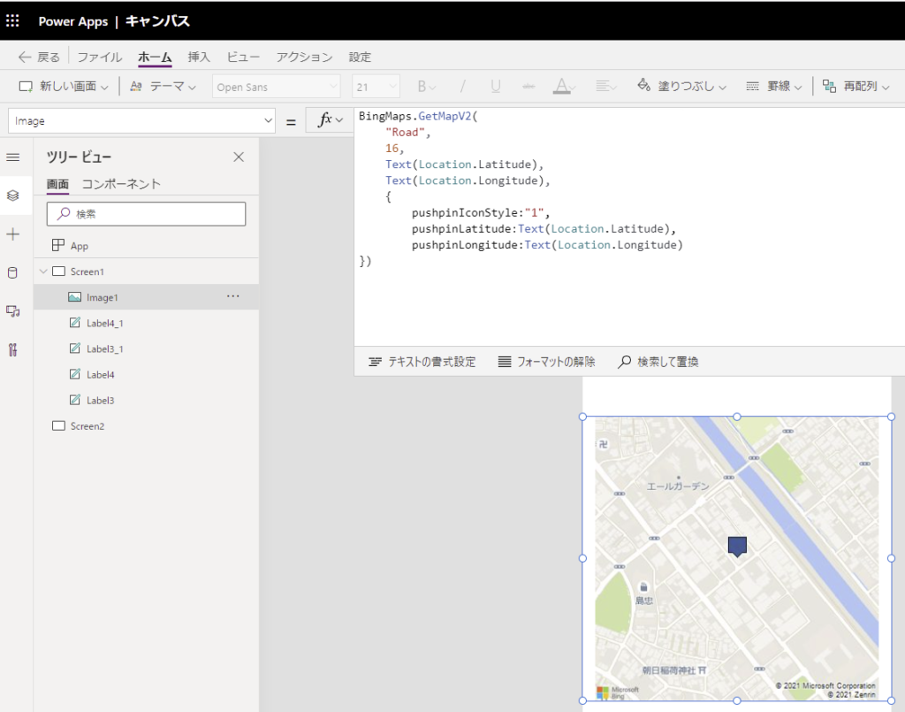Open the media icon in sidebar
Screen dimensions: 905x712
point(12,311)
